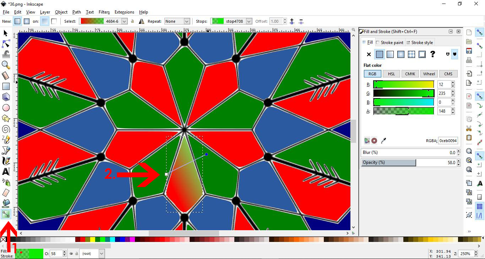Select the Text tool
485x259 pixels.
6,172
